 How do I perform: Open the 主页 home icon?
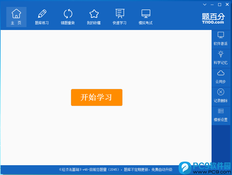[16, 14]
